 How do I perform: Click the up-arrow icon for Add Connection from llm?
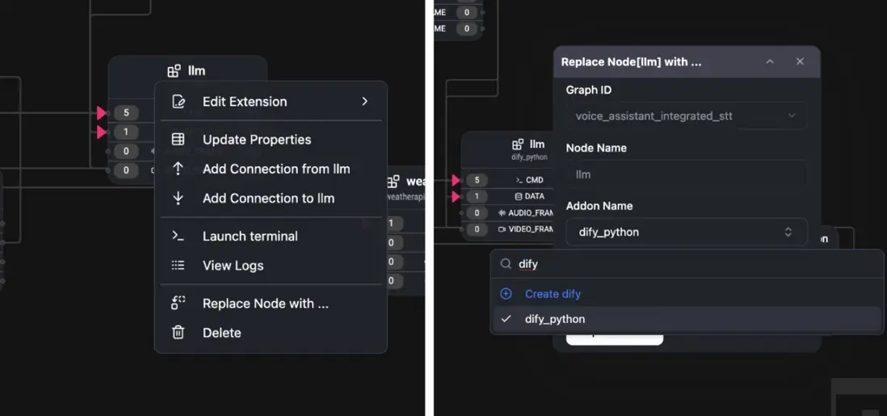point(179,170)
